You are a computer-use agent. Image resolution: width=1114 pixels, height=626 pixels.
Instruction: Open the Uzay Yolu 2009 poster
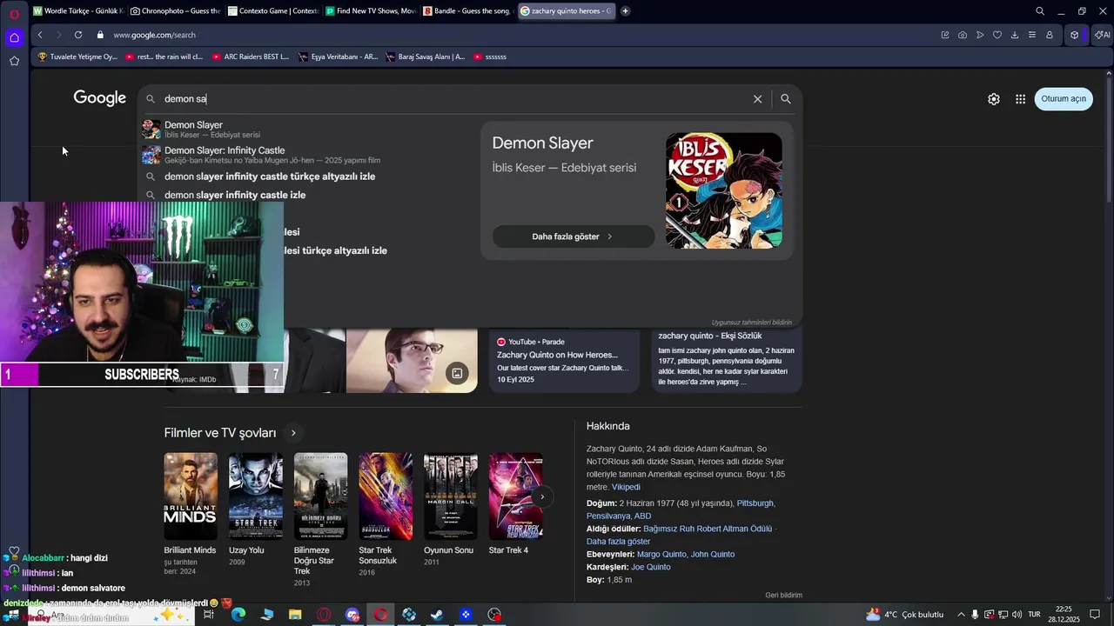coord(255,496)
